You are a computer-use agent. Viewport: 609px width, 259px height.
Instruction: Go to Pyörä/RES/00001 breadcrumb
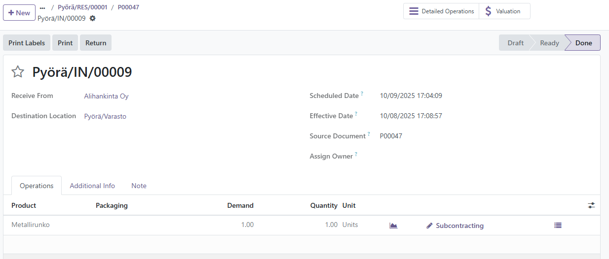(x=82, y=7)
